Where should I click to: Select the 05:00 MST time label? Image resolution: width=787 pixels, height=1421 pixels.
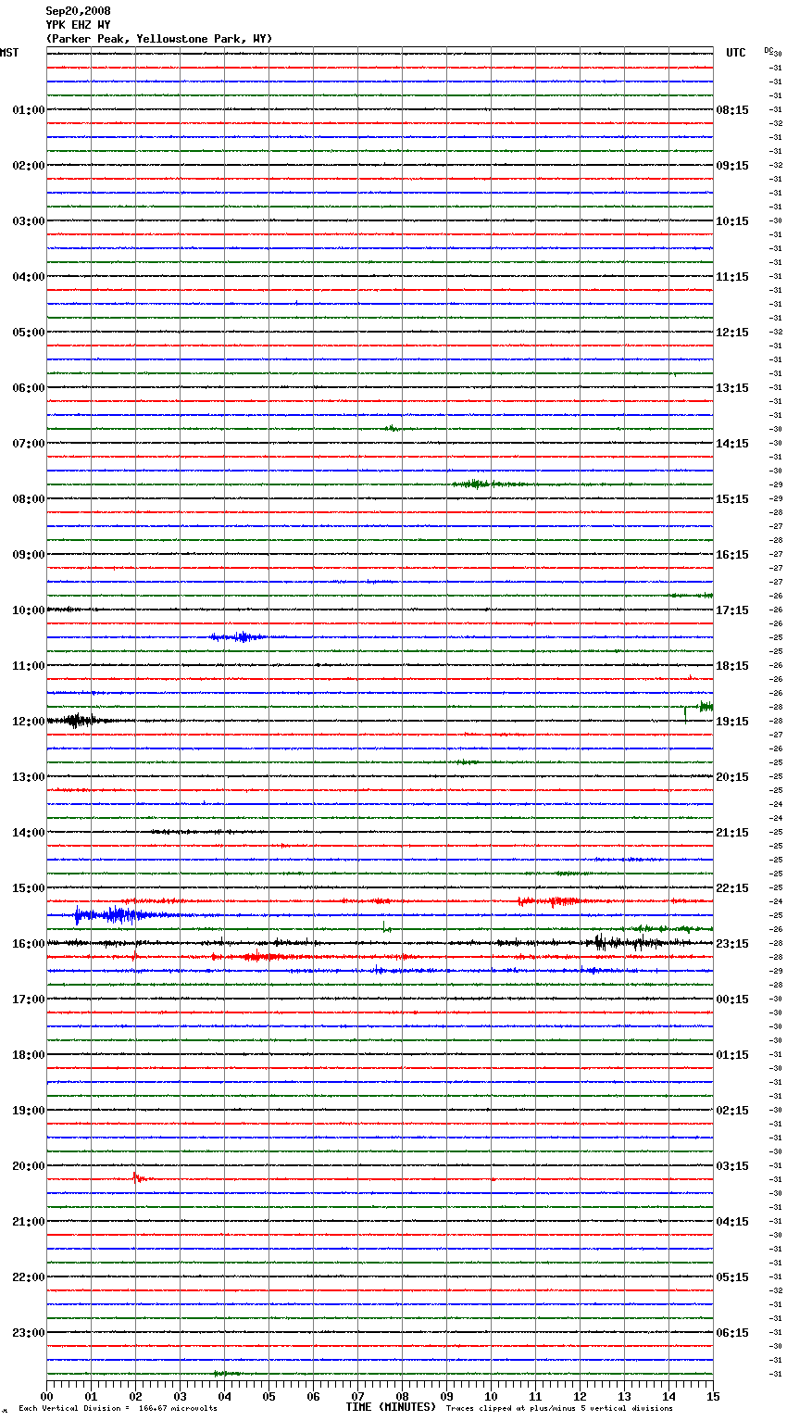point(28,333)
